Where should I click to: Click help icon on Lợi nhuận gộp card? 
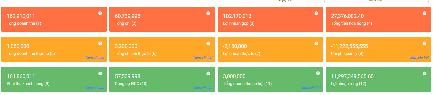(x=316, y=13)
